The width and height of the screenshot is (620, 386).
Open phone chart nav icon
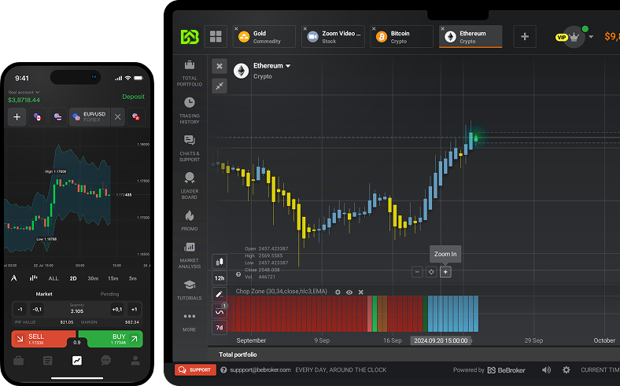click(76, 360)
